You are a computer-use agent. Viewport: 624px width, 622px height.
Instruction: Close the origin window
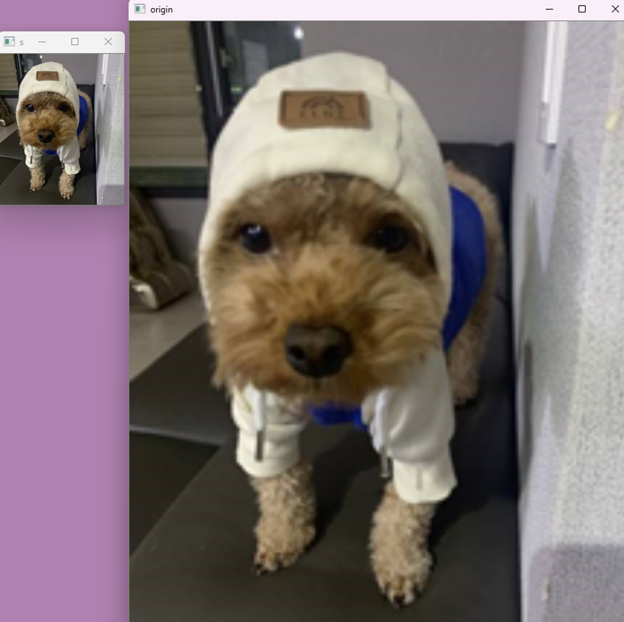(615, 9)
